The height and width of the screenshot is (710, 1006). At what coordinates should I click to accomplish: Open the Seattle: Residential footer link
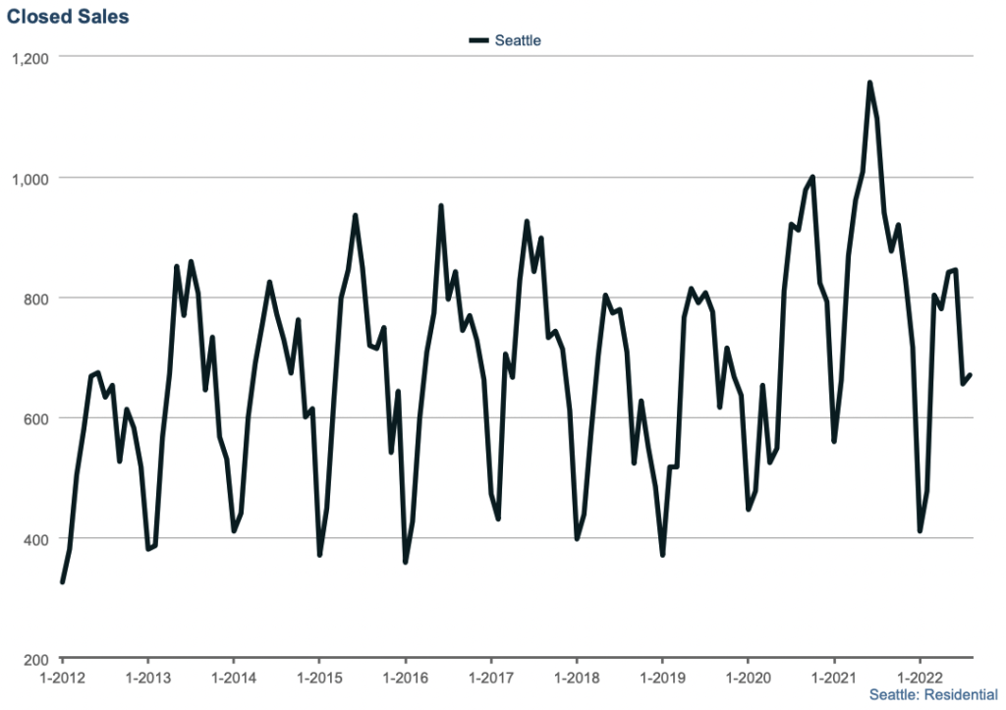pyautogui.click(x=926, y=694)
